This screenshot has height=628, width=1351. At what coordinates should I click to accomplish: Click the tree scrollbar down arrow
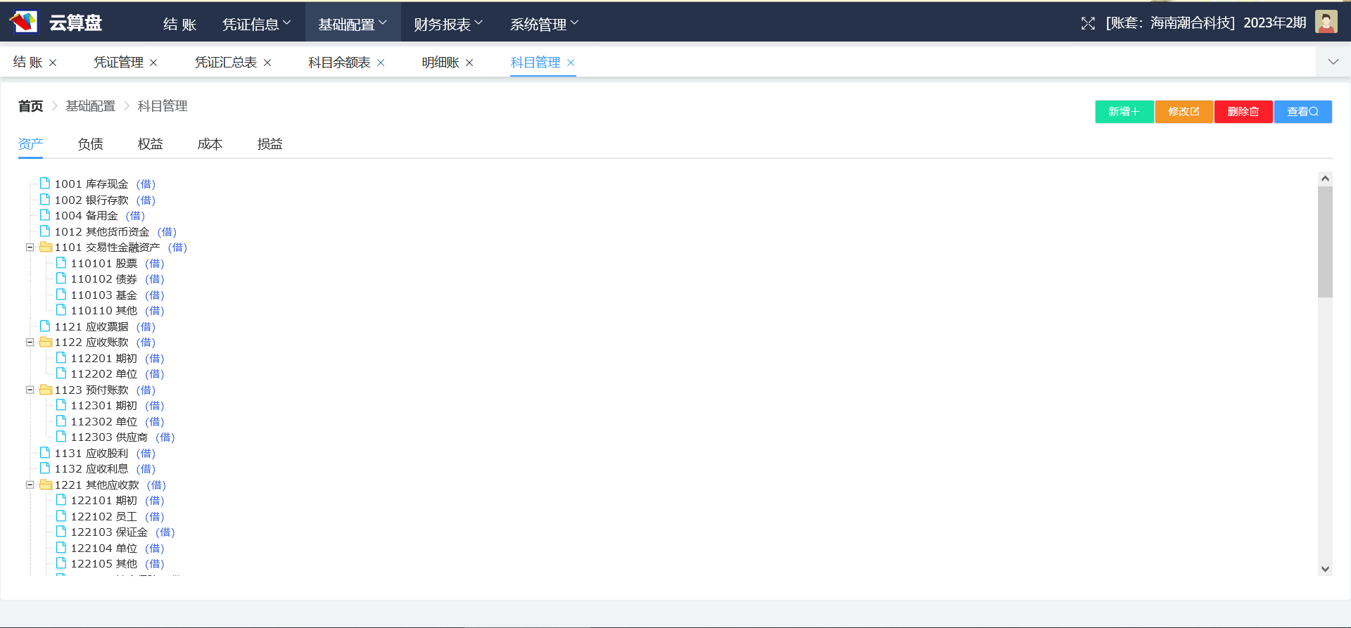1325,569
